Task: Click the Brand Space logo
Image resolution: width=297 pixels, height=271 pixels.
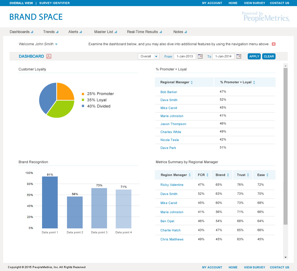Action: click(36, 17)
